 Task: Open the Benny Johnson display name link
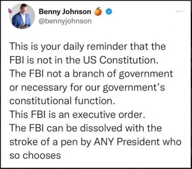(65, 12)
